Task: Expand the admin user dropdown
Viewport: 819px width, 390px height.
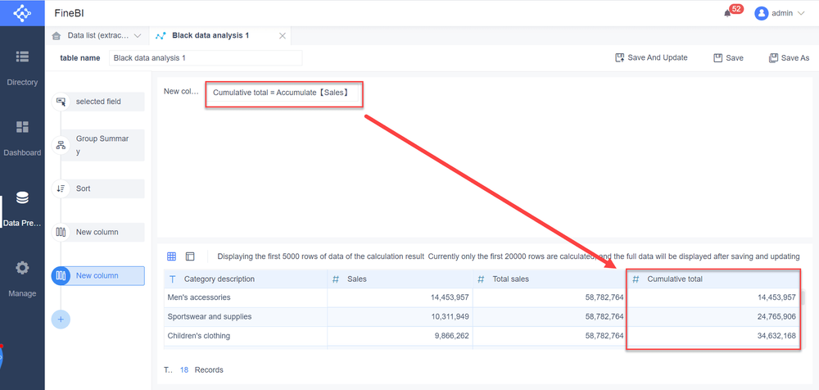Action: pyautogui.click(x=781, y=13)
